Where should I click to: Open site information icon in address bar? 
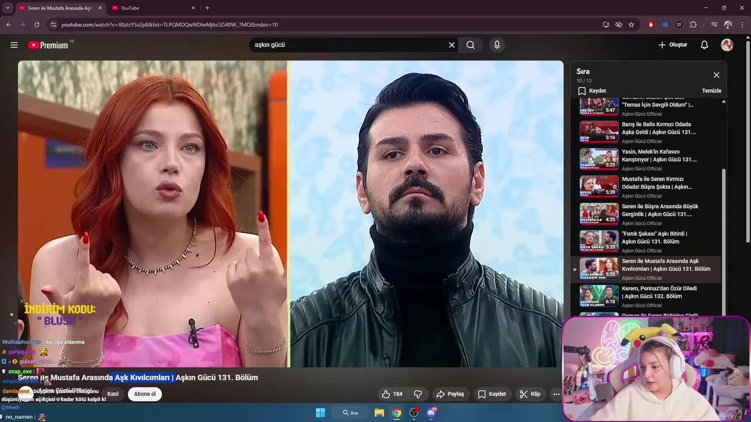click(x=53, y=25)
